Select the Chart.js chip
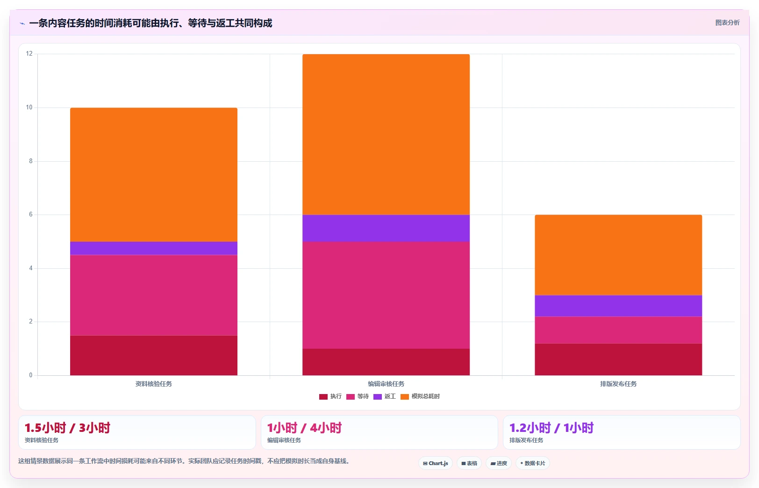This screenshot has height=488, width=759. (x=436, y=463)
